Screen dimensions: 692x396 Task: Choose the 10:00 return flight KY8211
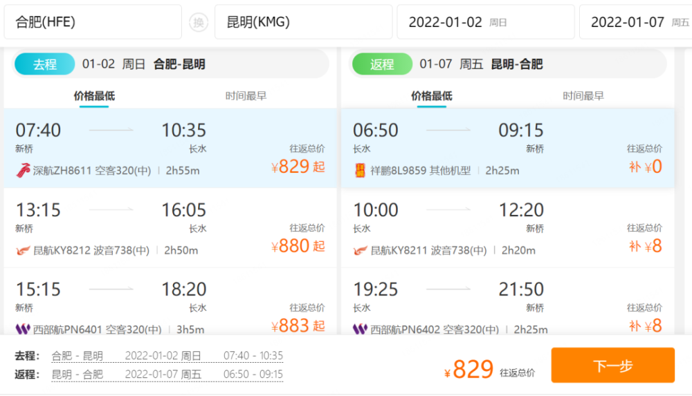[x=507, y=228]
